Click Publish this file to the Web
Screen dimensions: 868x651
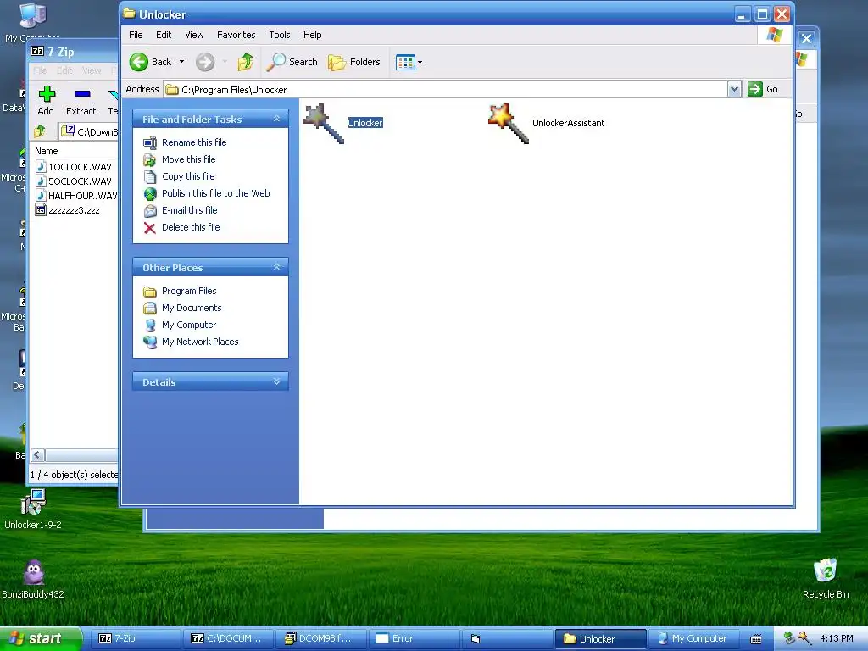(216, 193)
